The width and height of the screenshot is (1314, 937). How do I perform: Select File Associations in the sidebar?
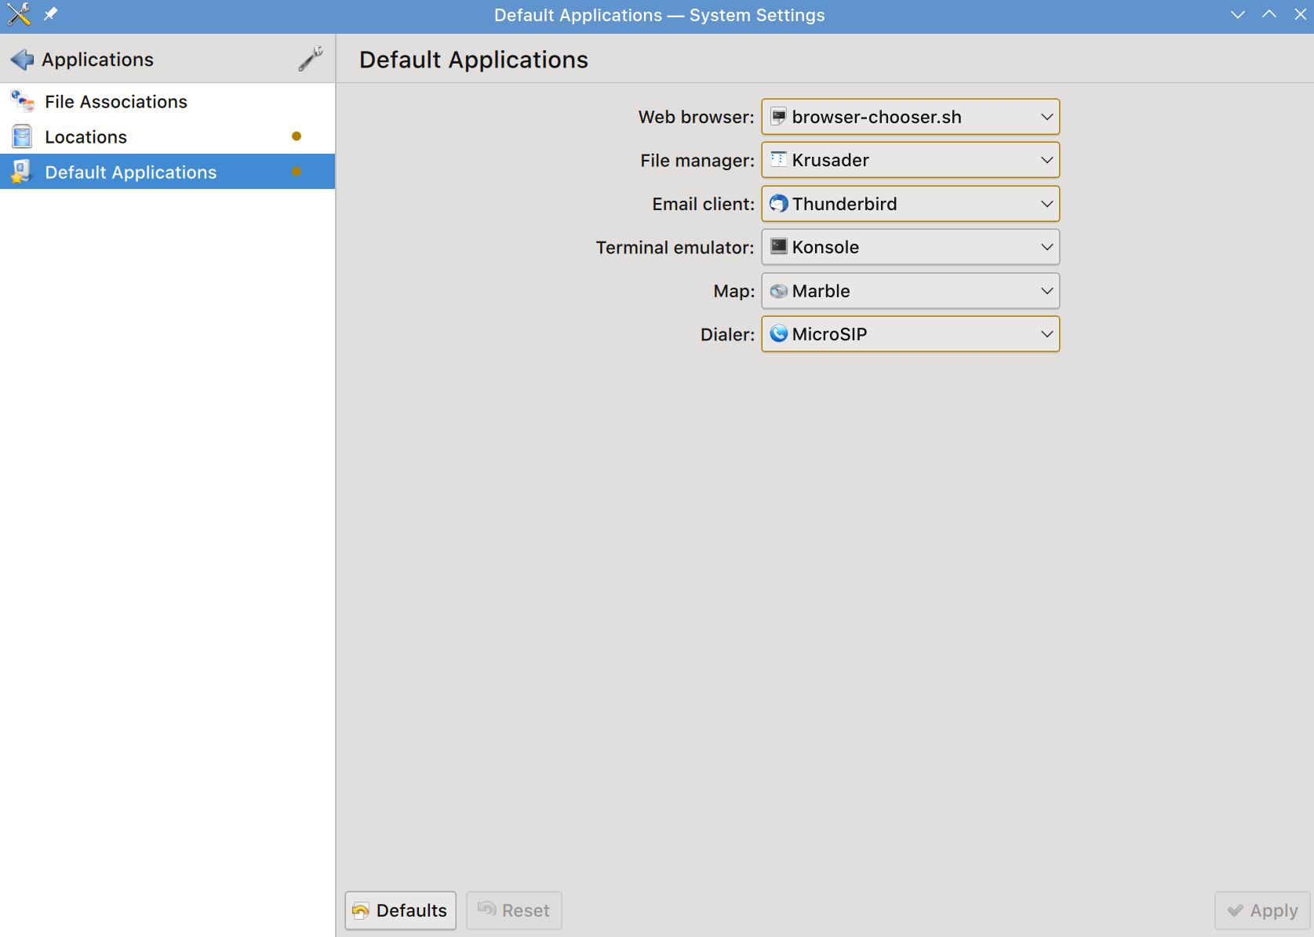coord(116,102)
